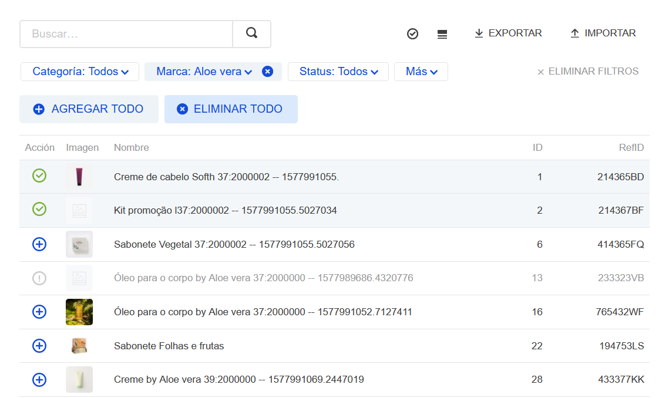
Task: Click the X icon to remove the Aloe vera filter
Action: pyautogui.click(x=267, y=71)
